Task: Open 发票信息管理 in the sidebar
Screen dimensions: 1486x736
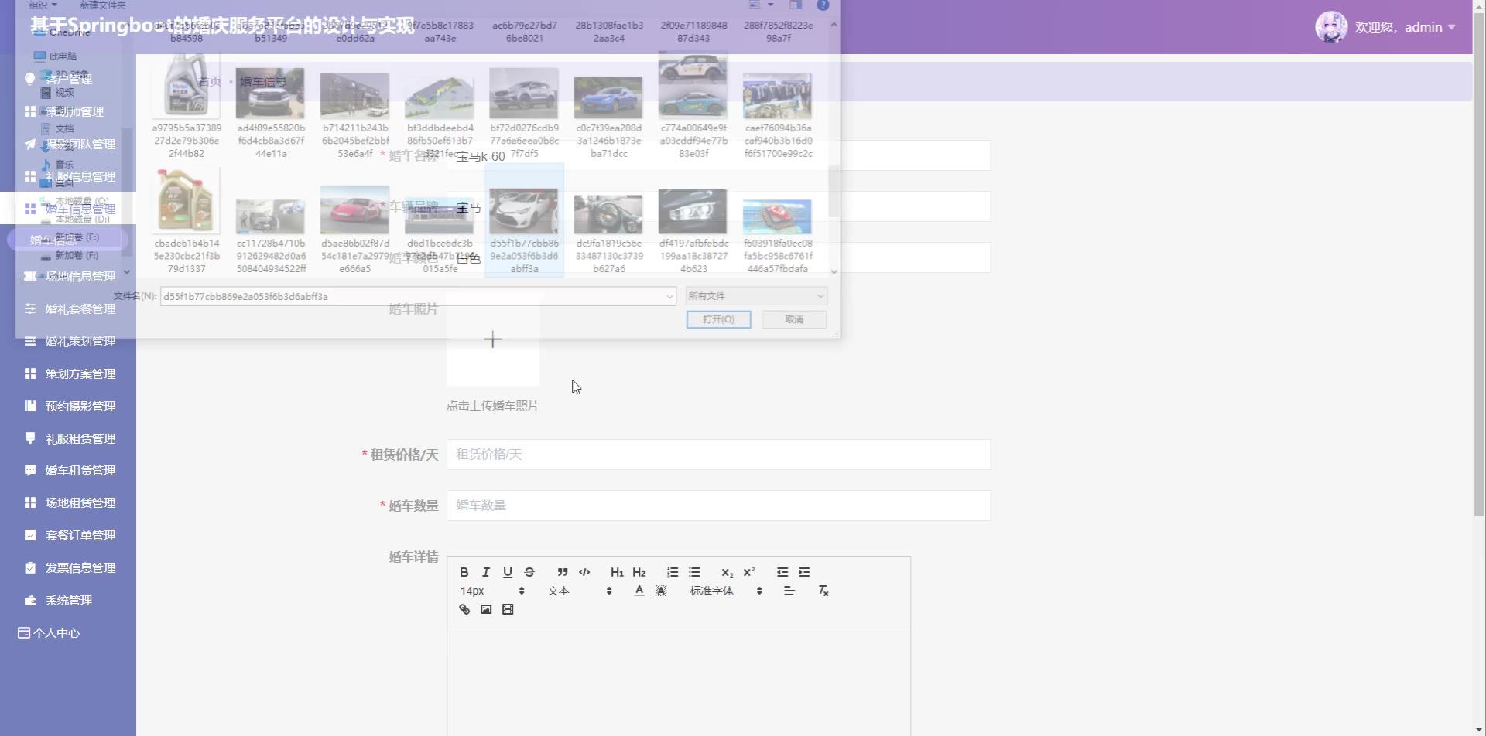Action: pos(80,567)
